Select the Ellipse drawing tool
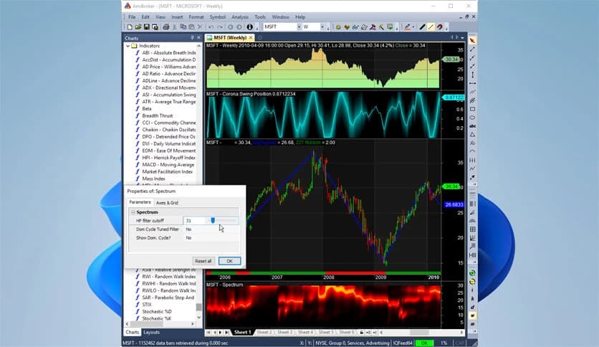This screenshot has height=347, width=599. pyautogui.click(x=473, y=118)
